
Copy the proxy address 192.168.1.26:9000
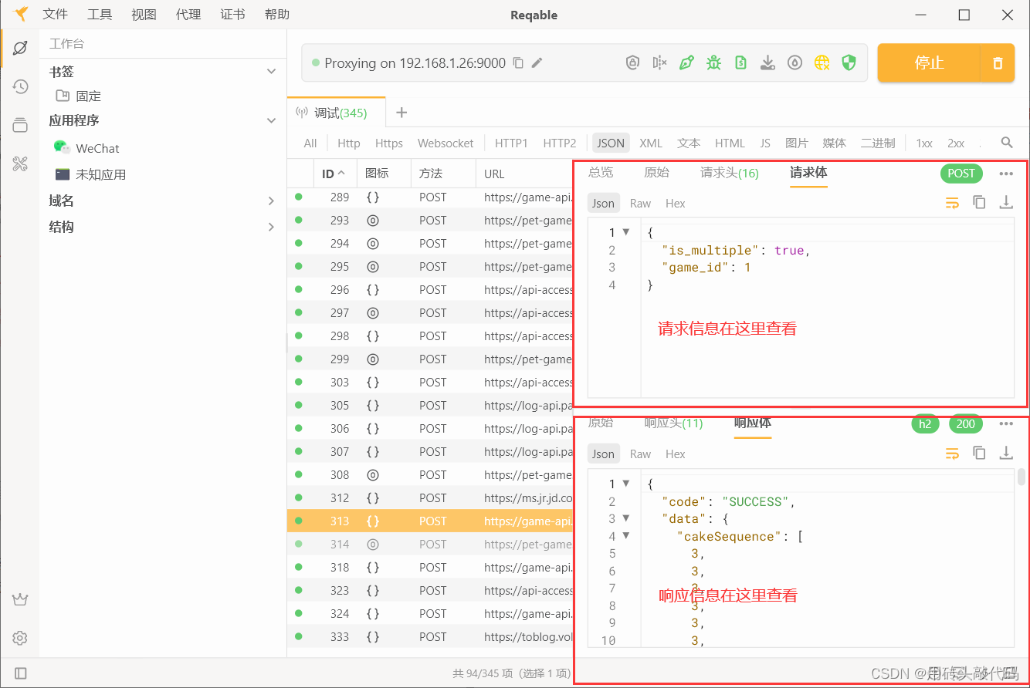coord(518,62)
